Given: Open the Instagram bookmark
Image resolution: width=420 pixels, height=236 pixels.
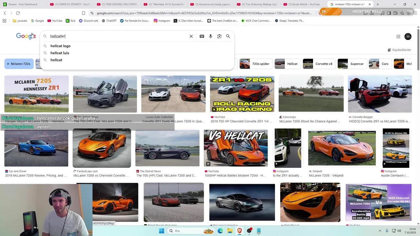Looking at the screenshot, I should (161, 21).
